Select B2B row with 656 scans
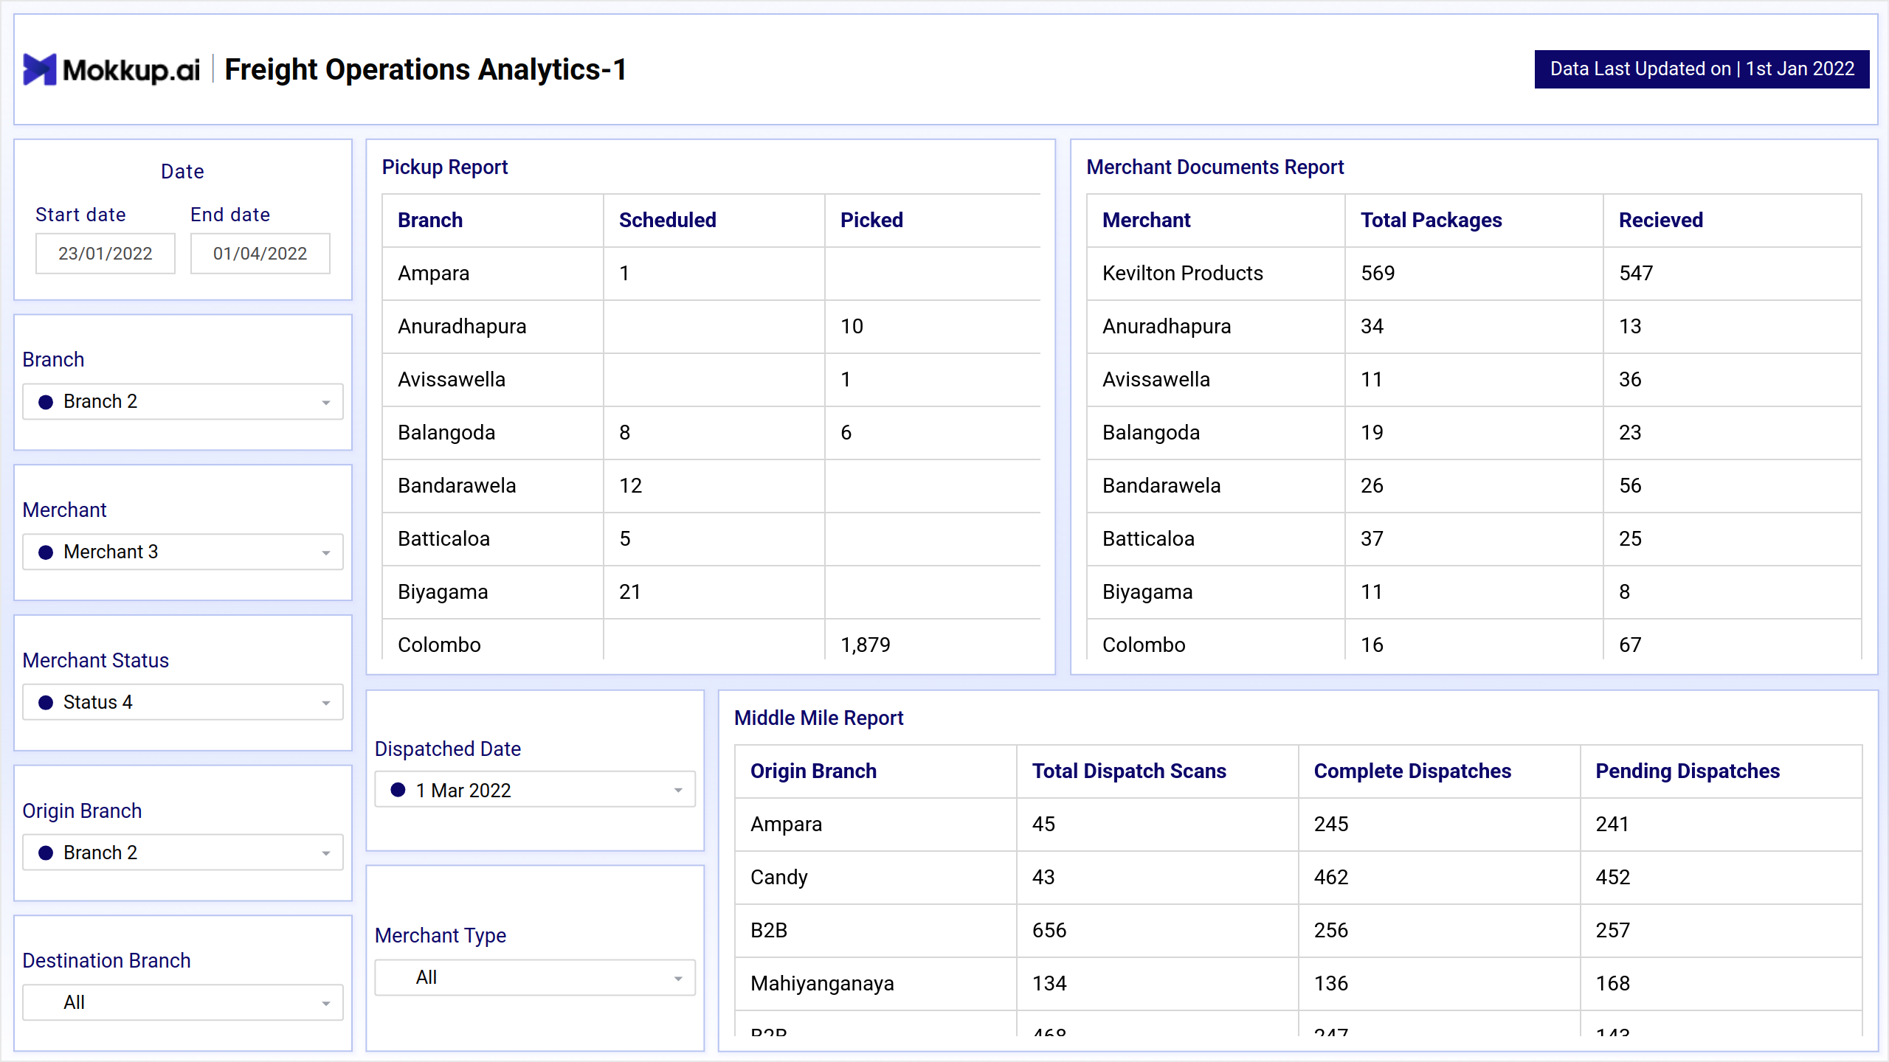 pyautogui.click(x=1299, y=931)
